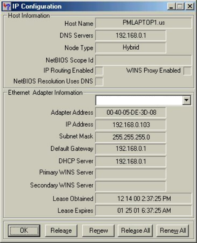Click the Node Type field showing Hybrid
197x243 pixels.
(131, 48)
